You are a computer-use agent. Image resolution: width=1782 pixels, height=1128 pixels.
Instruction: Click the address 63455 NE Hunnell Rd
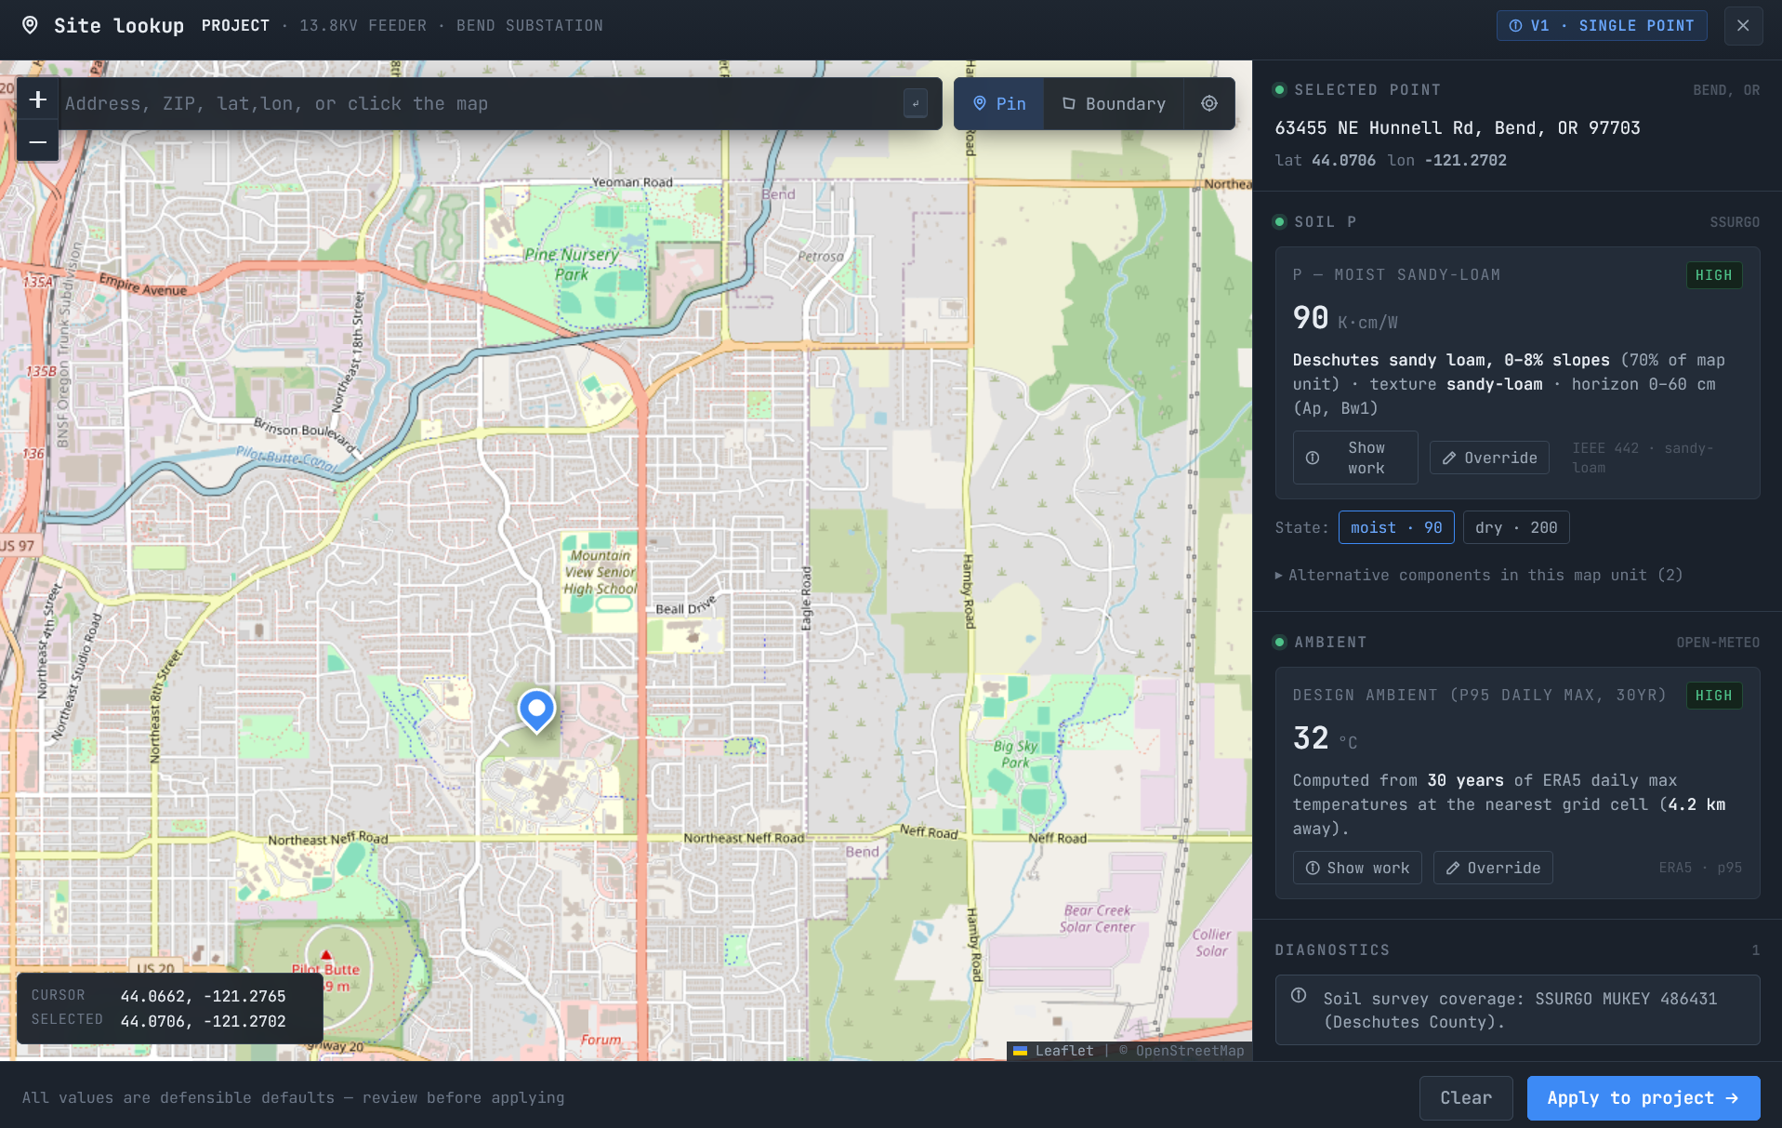[x=1458, y=127]
